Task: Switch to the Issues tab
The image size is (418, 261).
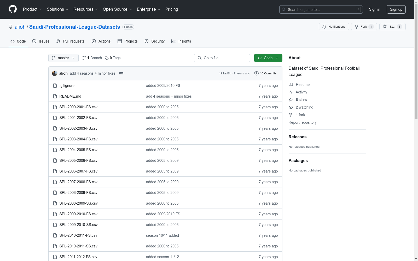Action: click(x=41, y=41)
